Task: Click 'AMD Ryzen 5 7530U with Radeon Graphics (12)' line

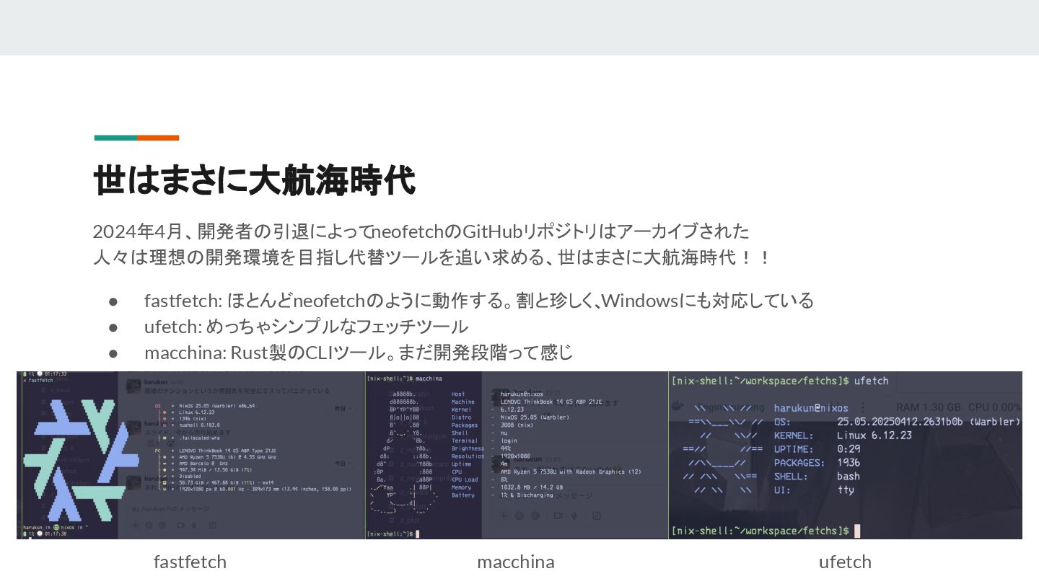Action: [x=570, y=472]
